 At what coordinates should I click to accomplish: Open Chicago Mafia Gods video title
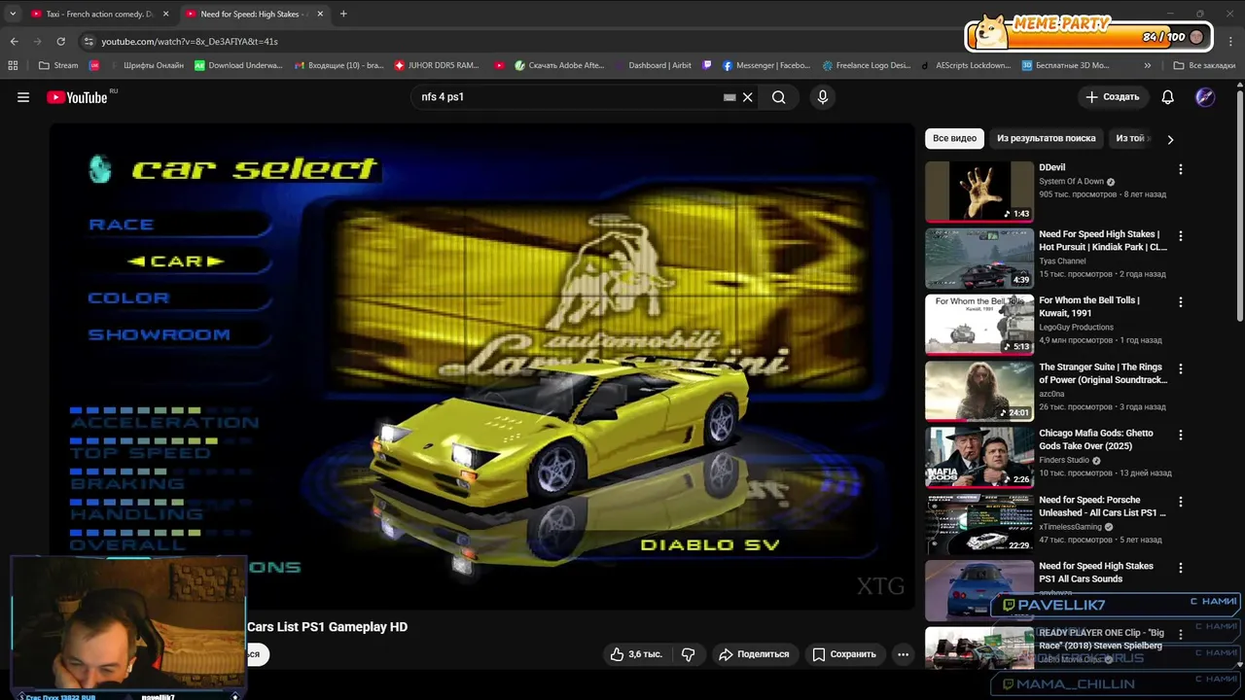(x=1096, y=439)
